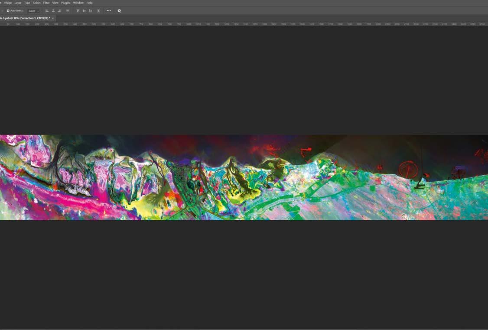The width and height of the screenshot is (488, 330).
Task: Close the .psb document tab
Action: tap(53, 18)
